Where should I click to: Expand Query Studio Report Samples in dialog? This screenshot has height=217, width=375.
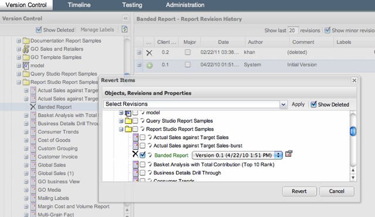tap(121, 121)
